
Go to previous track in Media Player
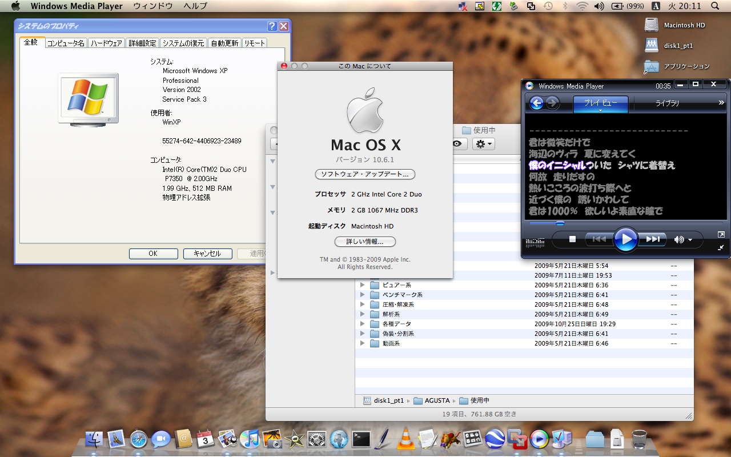(599, 239)
